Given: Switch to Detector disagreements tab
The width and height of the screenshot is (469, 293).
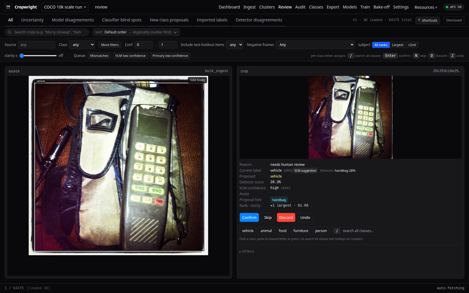Looking at the screenshot, I should pos(259,20).
